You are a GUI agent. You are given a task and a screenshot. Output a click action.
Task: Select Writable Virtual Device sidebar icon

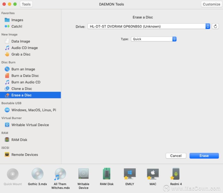coord(7,125)
